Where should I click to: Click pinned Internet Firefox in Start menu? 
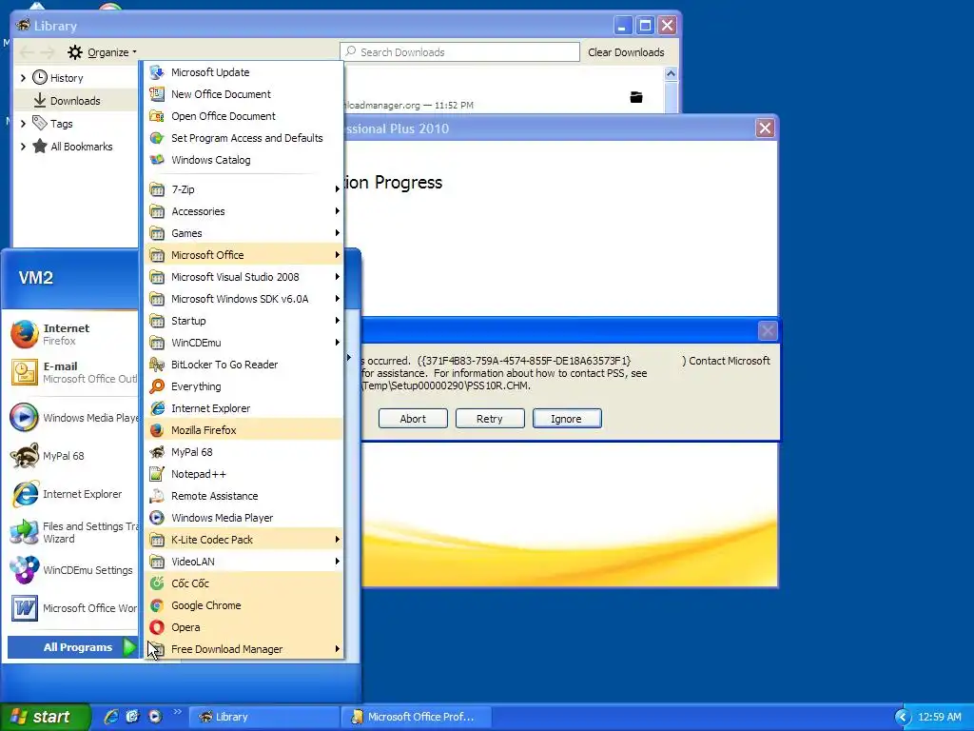[x=73, y=334]
